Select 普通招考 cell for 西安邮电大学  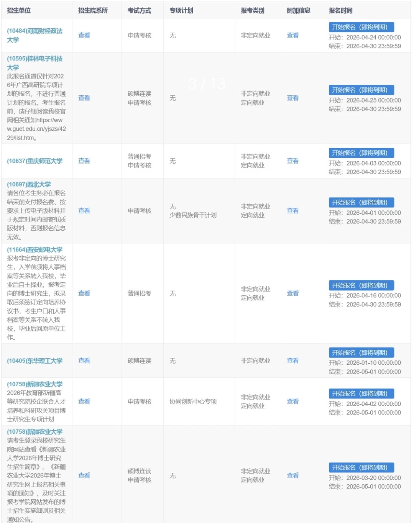click(x=140, y=293)
